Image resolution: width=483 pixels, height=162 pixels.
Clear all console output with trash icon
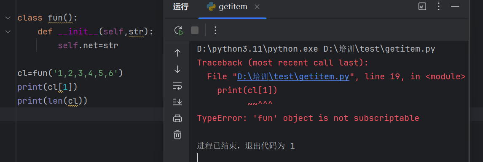(x=177, y=134)
